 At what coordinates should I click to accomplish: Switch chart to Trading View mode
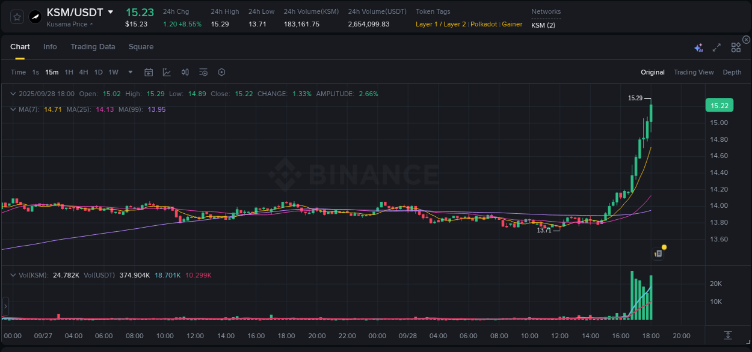(x=693, y=71)
